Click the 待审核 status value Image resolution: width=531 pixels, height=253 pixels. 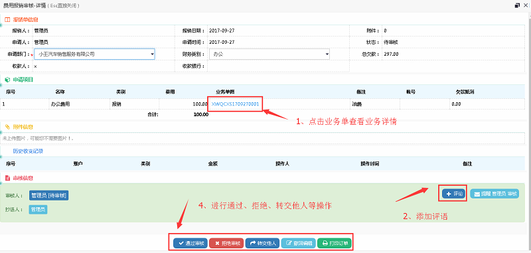coord(390,42)
